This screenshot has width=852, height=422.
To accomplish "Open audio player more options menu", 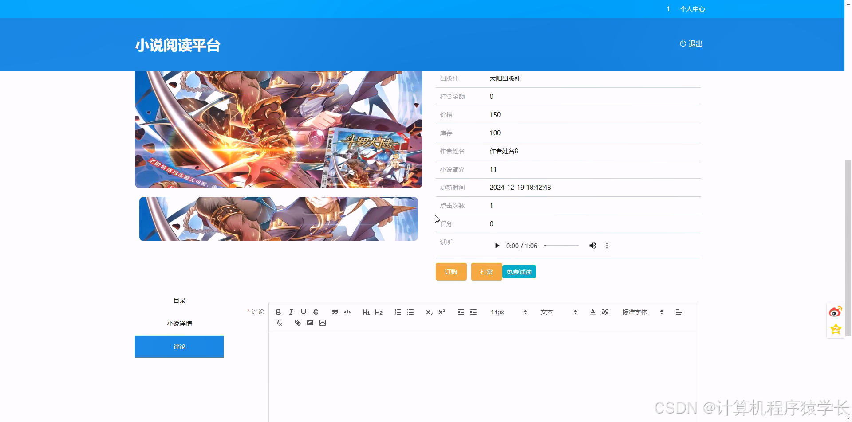I will [607, 246].
